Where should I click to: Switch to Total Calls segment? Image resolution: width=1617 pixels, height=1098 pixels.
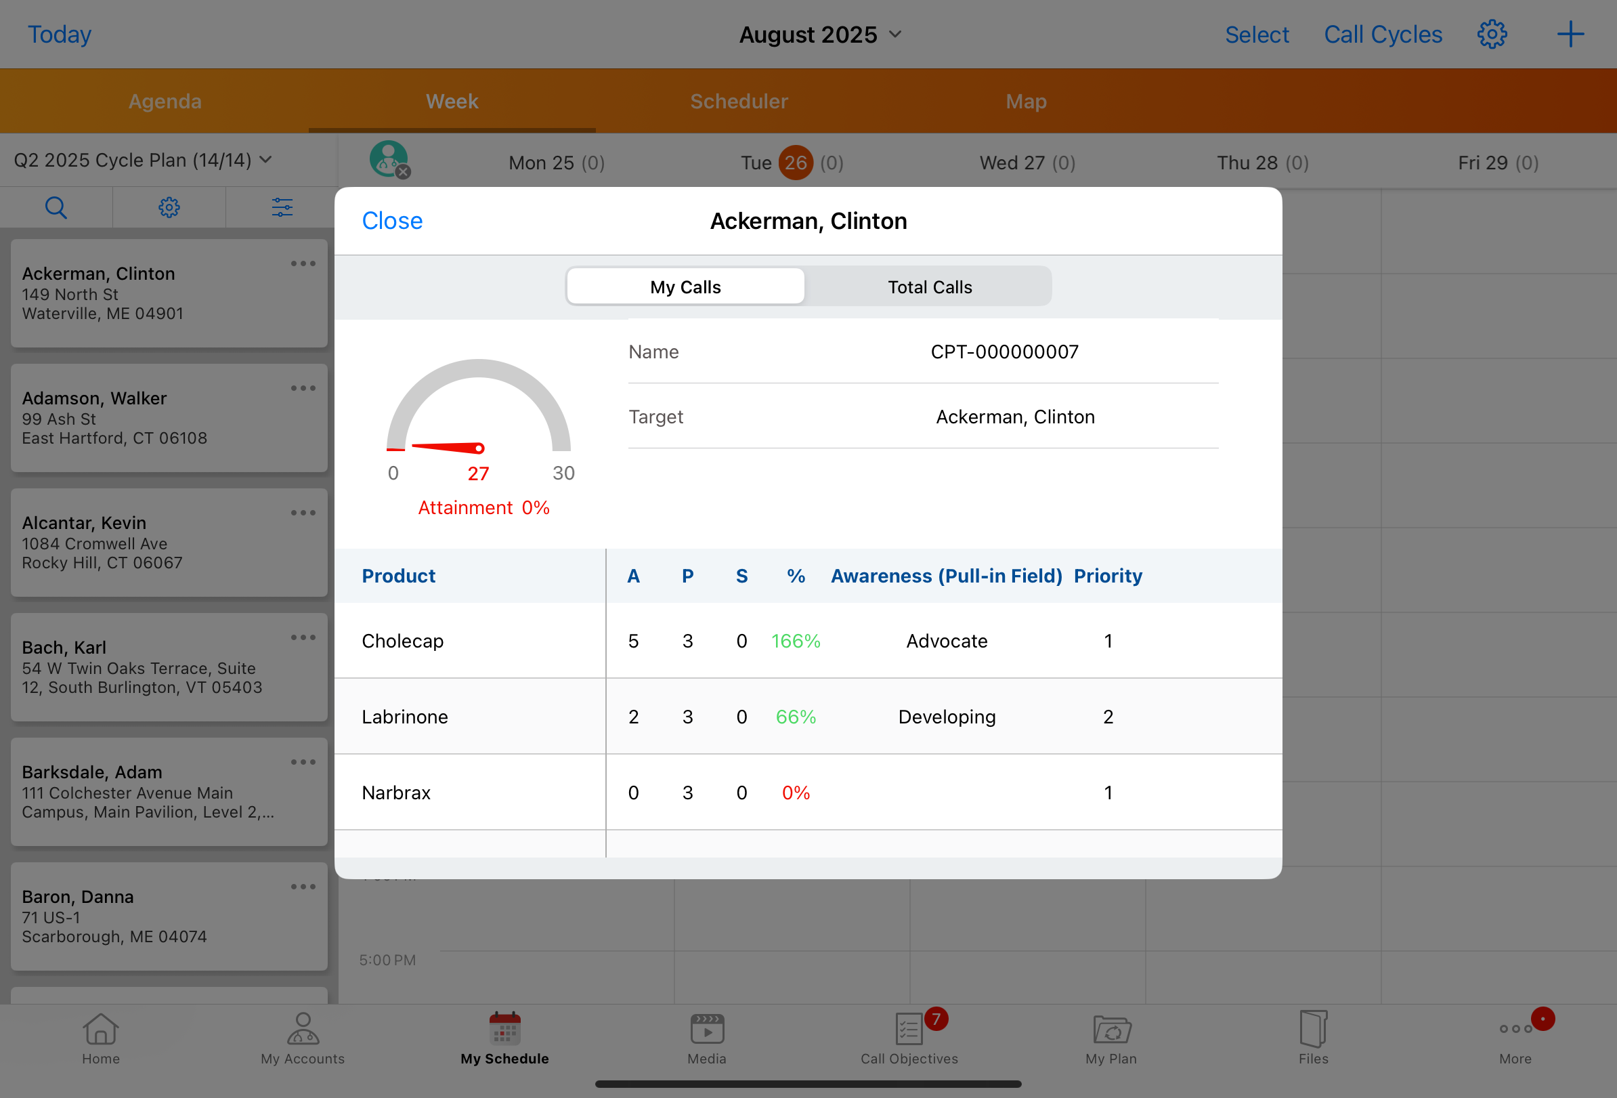click(929, 287)
